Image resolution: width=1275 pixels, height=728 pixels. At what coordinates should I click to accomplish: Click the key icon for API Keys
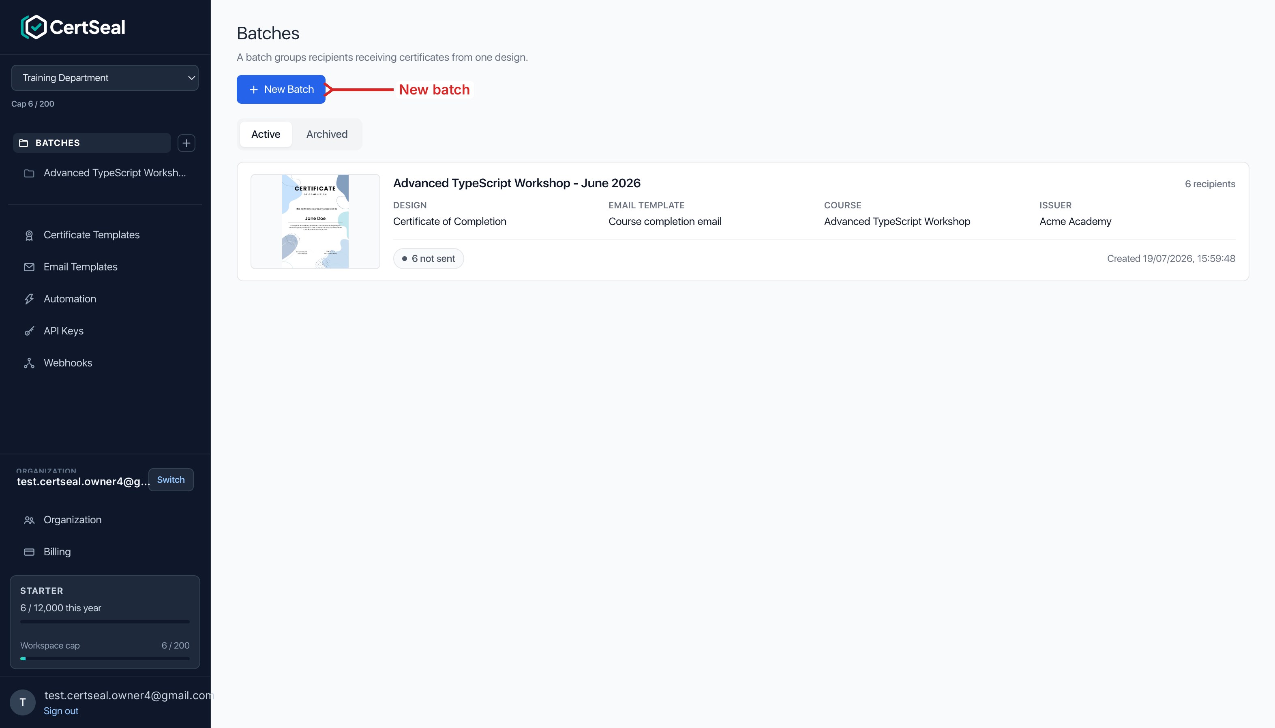[29, 331]
